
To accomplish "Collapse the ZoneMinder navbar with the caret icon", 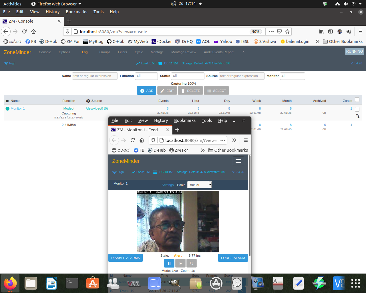I will pos(243,52).
